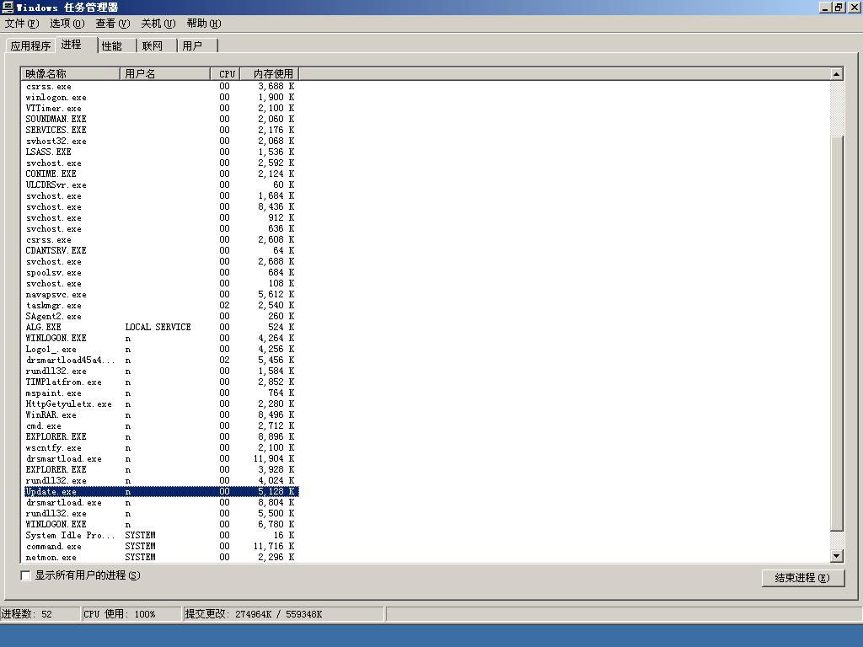Click the 提交更改 status bar entry
This screenshot has height=647, width=863.
(x=283, y=614)
